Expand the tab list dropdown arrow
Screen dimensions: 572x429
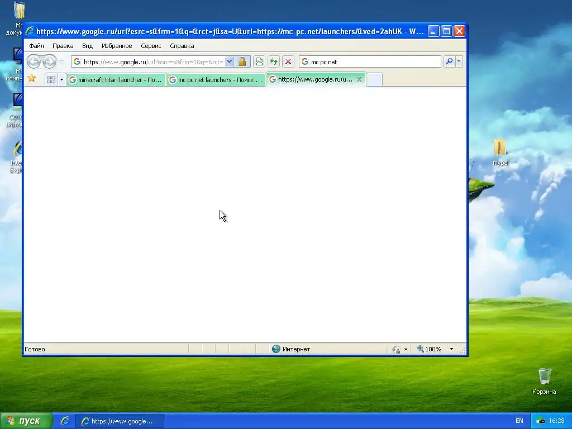point(61,79)
